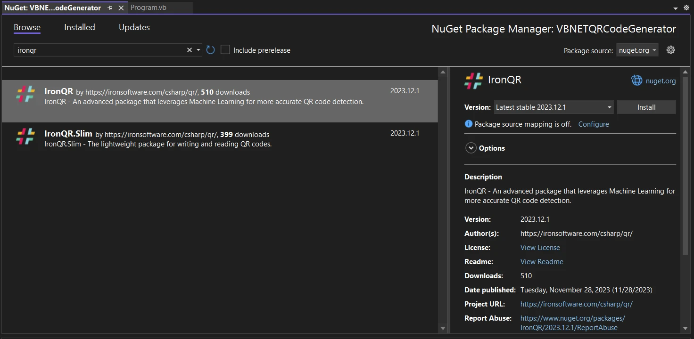Click the refresh icon beside search box
Screen dimensions: 694x339
point(211,50)
